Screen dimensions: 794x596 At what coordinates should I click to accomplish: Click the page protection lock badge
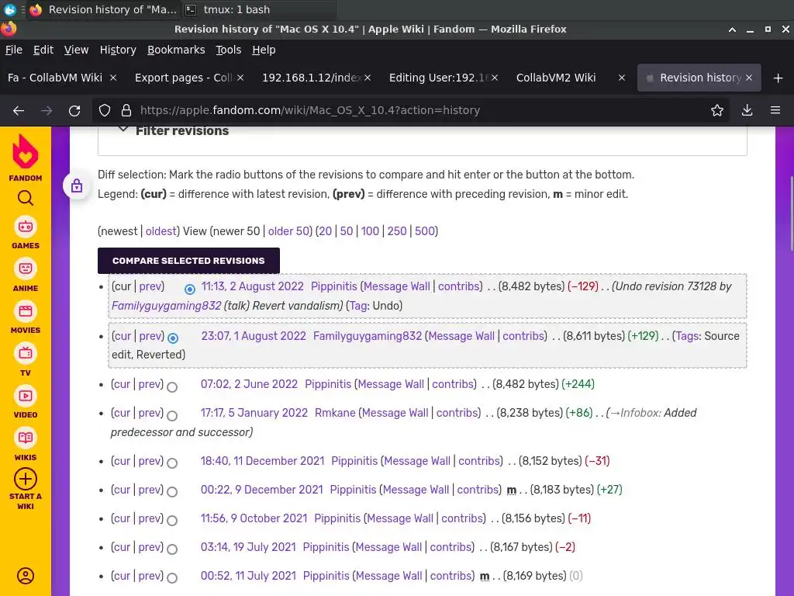[x=77, y=185]
